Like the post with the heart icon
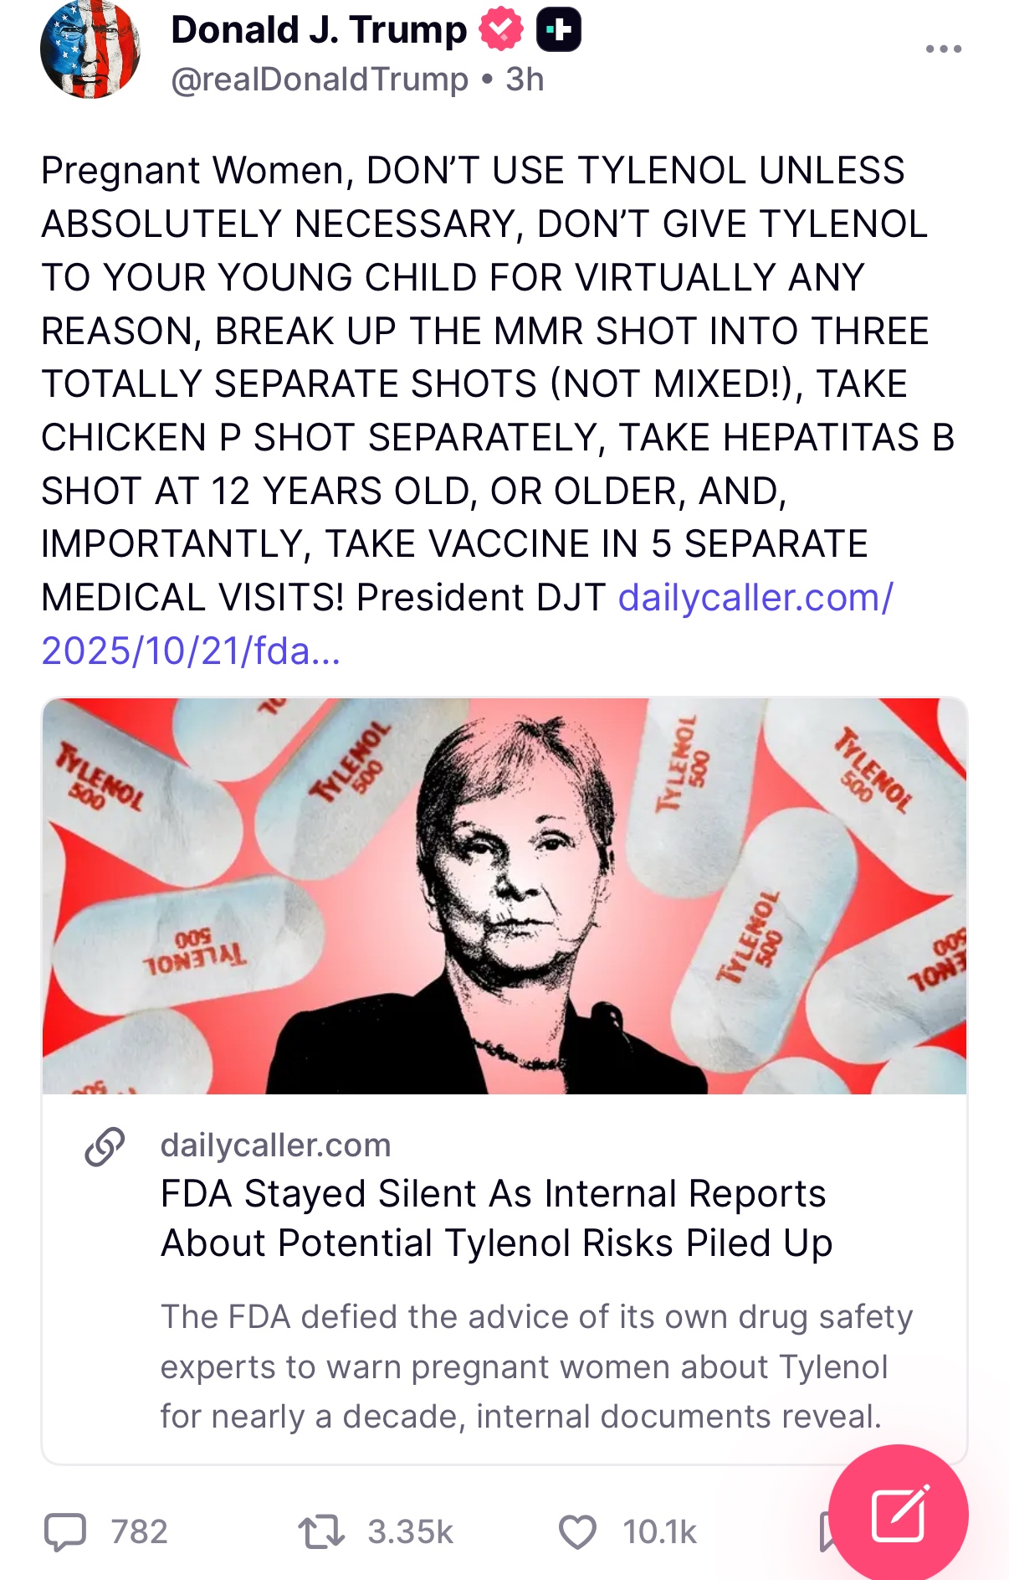The height and width of the screenshot is (1580, 1009). [577, 1532]
